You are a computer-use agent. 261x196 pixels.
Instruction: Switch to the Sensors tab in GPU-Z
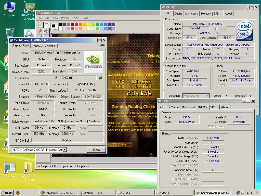(37, 46)
